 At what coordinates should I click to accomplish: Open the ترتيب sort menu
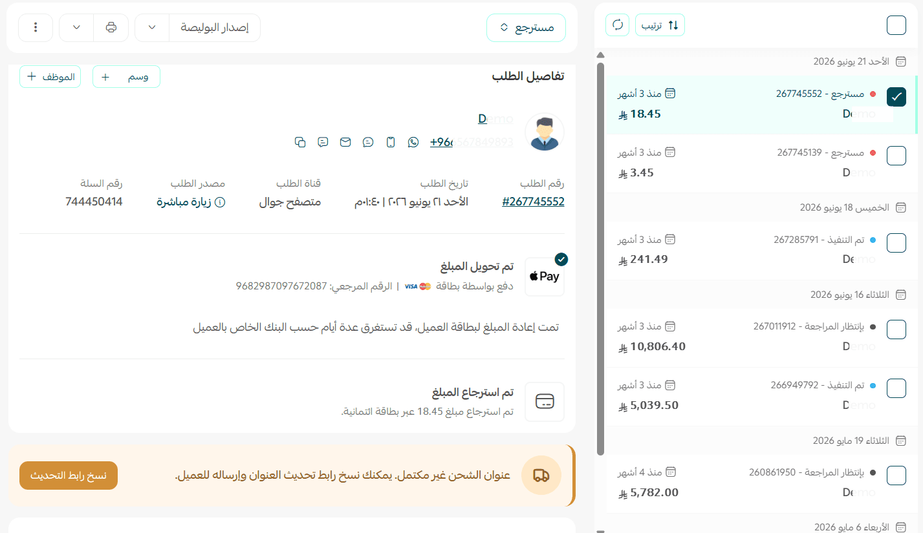point(660,25)
